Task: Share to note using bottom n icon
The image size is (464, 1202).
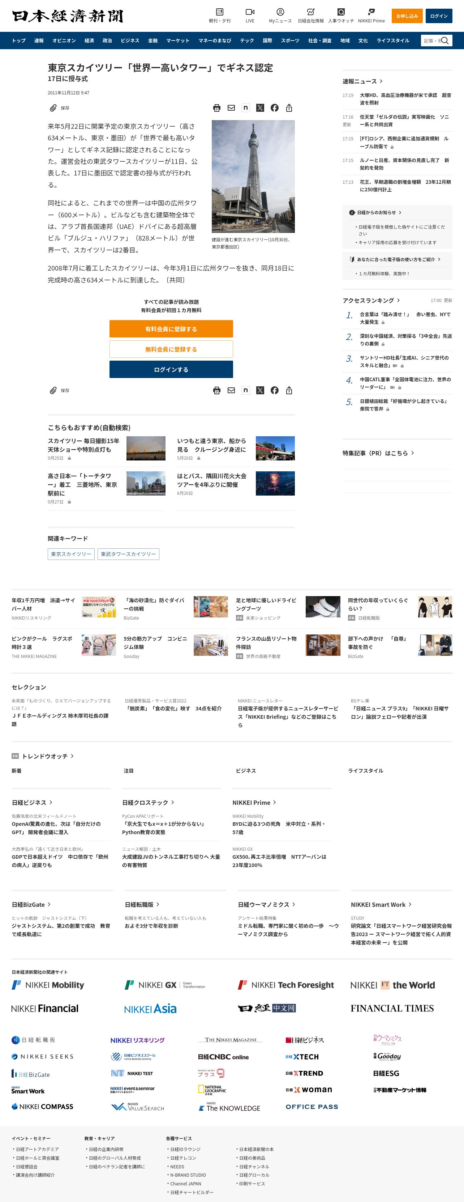Action: click(245, 390)
